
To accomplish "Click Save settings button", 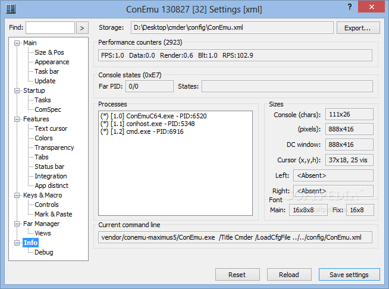I will coord(349,275).
